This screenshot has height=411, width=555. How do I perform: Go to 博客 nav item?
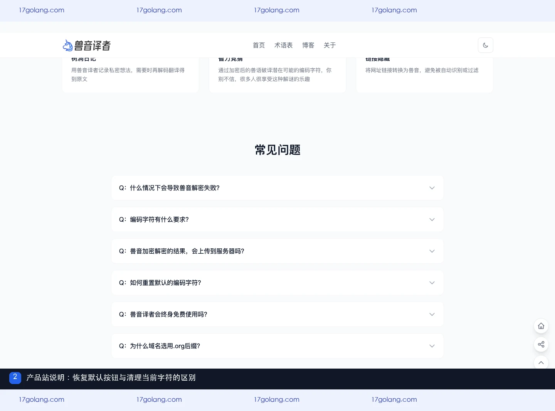tap(308, 45)
